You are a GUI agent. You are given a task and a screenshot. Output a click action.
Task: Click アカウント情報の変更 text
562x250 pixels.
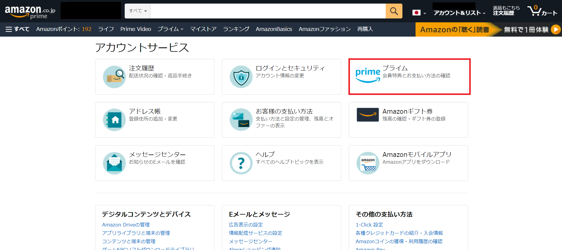coord(280,76)
